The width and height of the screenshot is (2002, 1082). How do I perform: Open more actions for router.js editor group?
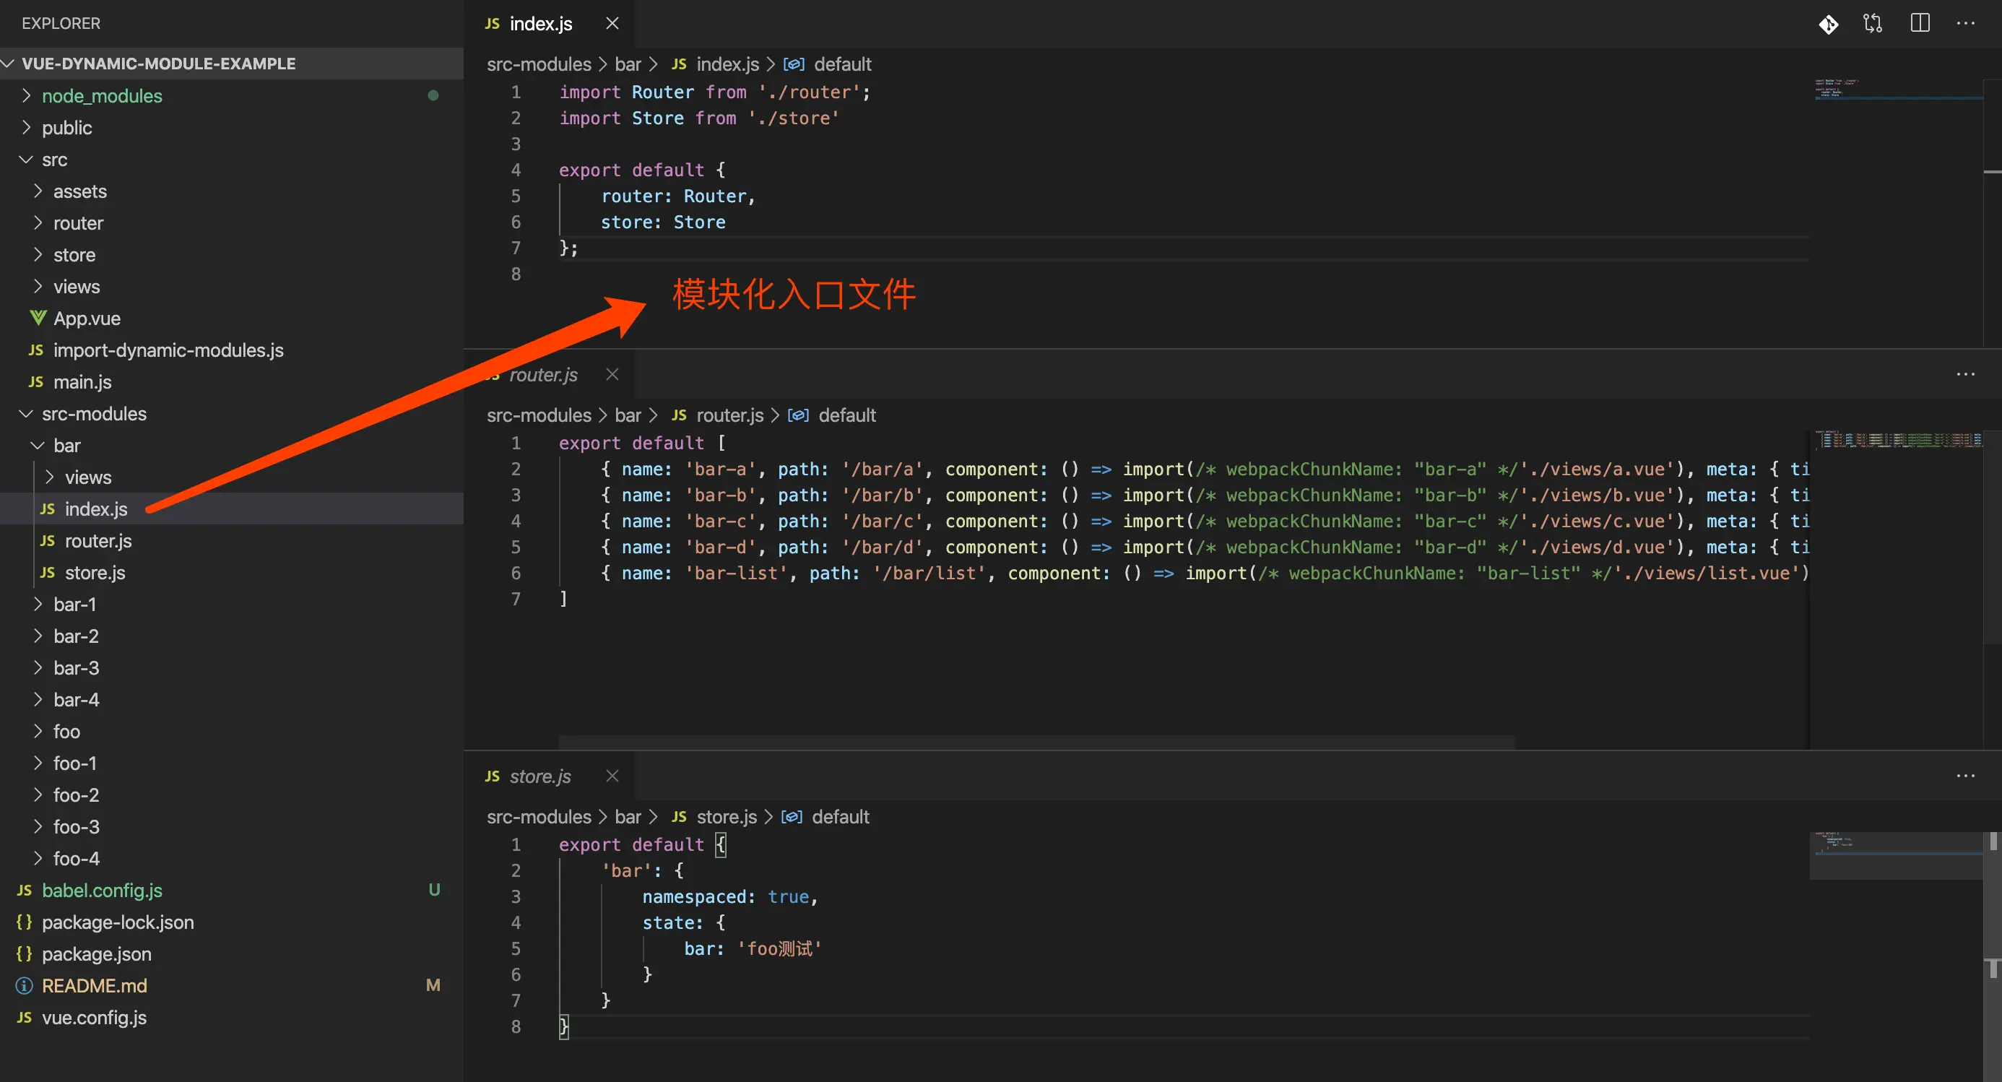click(1965, 375)
